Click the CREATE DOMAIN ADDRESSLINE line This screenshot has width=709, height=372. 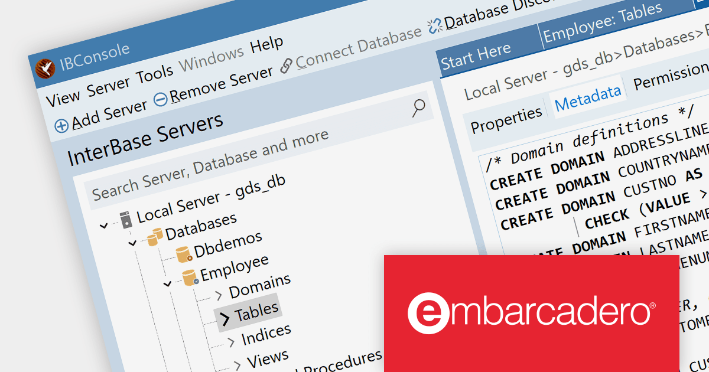pos(599,156)
